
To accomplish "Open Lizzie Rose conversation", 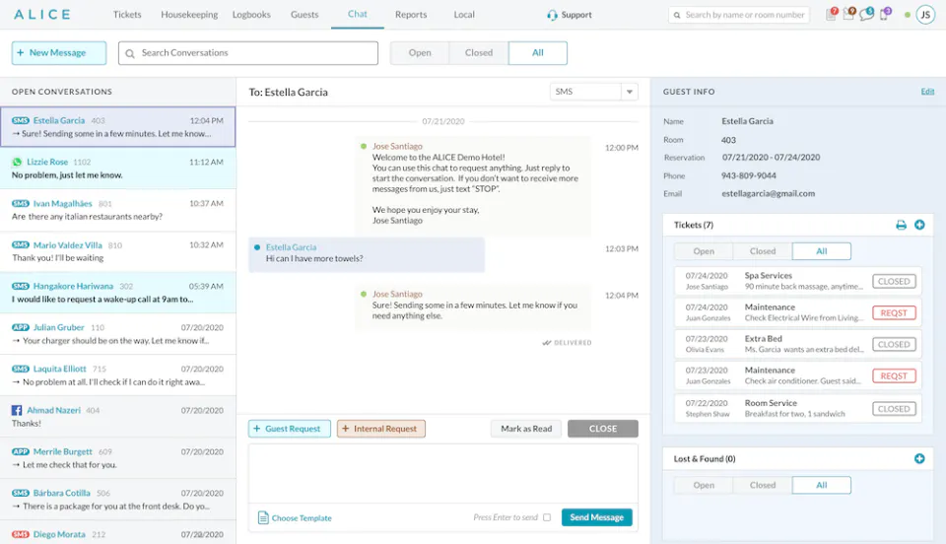I will coord(117,169).
